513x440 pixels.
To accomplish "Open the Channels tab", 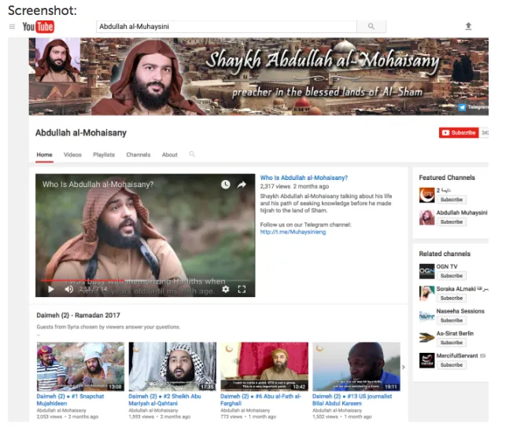I will (138, 155).
